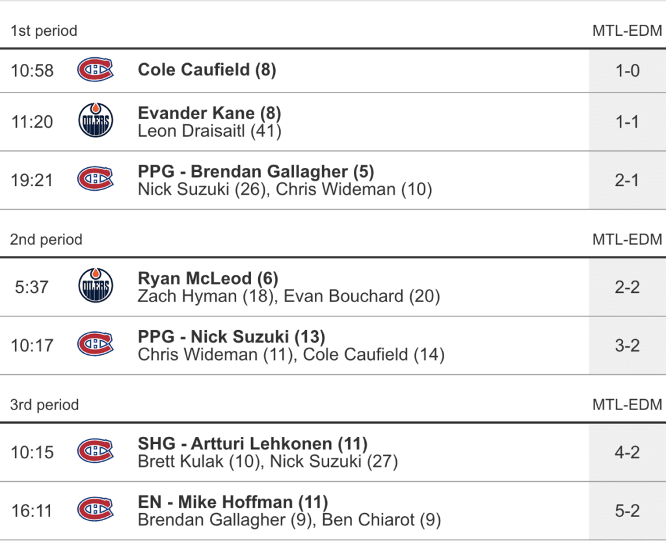This screenshot has height=541, width=666.
Task: Open Evander Kane (8) player link
Action: (209, 113)
